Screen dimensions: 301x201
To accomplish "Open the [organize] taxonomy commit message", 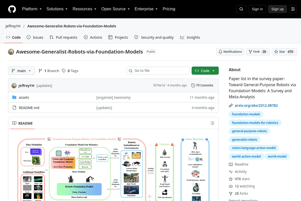I will click(113, 97).
